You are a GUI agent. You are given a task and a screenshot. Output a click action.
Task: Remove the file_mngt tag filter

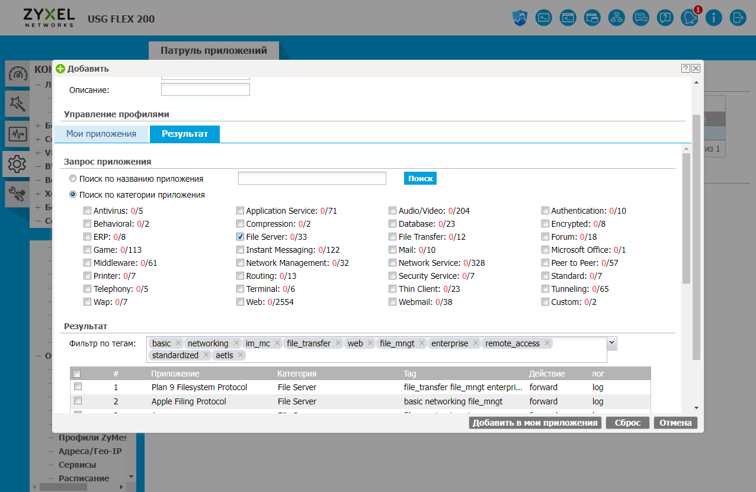tap(422, 343)
